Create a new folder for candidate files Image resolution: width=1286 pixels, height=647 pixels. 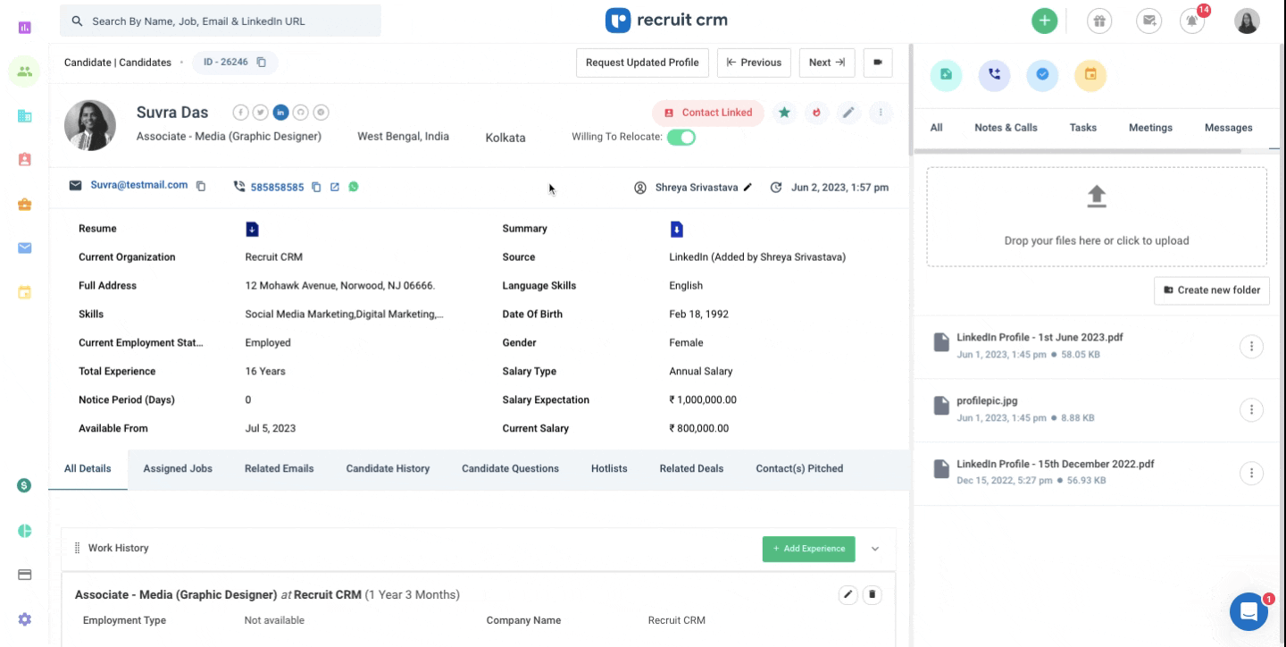click(x=1211, y=290)
